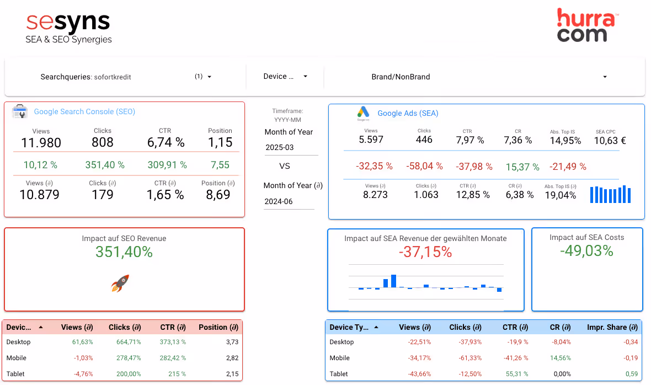651x385 pixels.
Task: Click the SEA Views value 5.597
Action: [x=371, y=140]
